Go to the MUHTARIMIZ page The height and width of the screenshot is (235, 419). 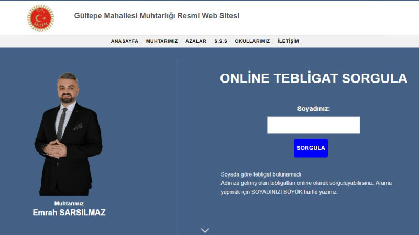[x=162, y=41]
